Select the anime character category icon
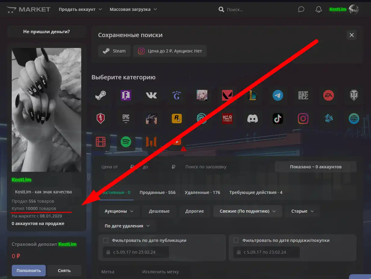 coord(202,96)
